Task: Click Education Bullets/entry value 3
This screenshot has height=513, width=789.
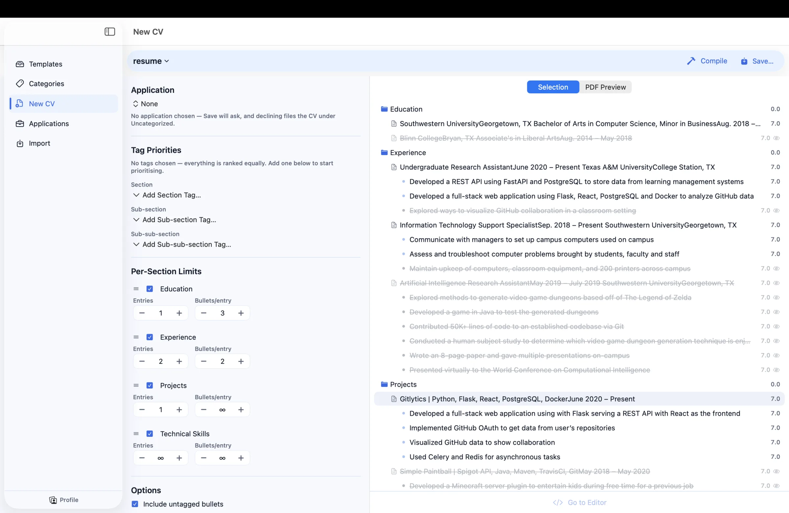Action: coord(223,313)
